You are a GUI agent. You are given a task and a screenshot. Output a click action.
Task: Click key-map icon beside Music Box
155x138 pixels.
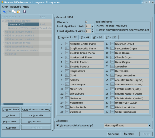(x=67, y=89)
